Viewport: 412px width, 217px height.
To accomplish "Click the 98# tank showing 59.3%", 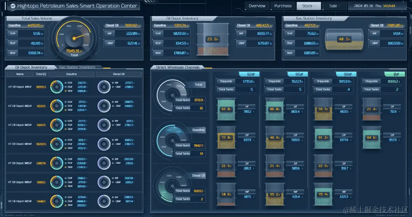I will [x=323, y=109].
